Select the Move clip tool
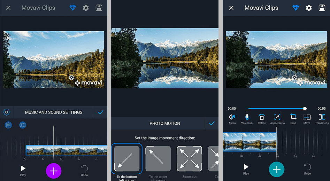The image size is (330, 181). pyautogui.click(x=307, y=118)
